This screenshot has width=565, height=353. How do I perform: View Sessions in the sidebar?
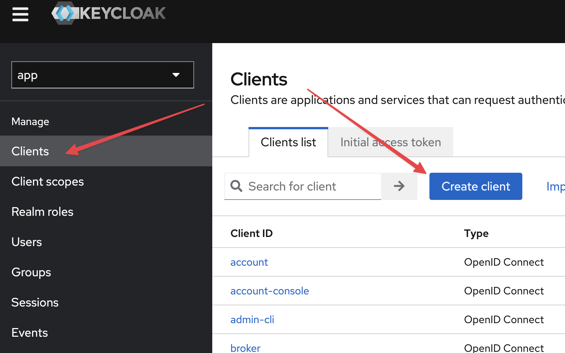point(35,302)
